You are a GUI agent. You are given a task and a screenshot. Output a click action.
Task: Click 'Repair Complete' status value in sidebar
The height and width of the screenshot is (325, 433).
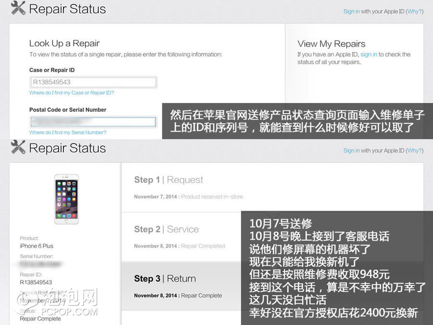pos(40,318)
